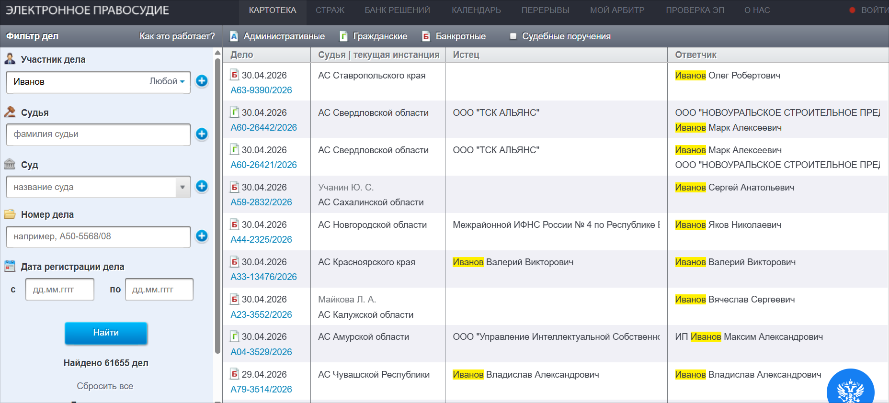
Task: Open case link А59-2832/2026
Action: pyautogui.click(x=261, y=202)
